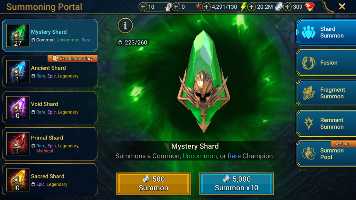Click the large green Mystery Shard crystal
Image resolution: width=356 pixels, height=200 pixels.
pyautogui.click(x=204, y=82)
